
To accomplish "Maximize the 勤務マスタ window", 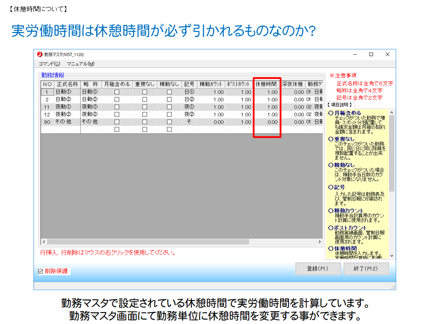I will (x=371, y=55).
